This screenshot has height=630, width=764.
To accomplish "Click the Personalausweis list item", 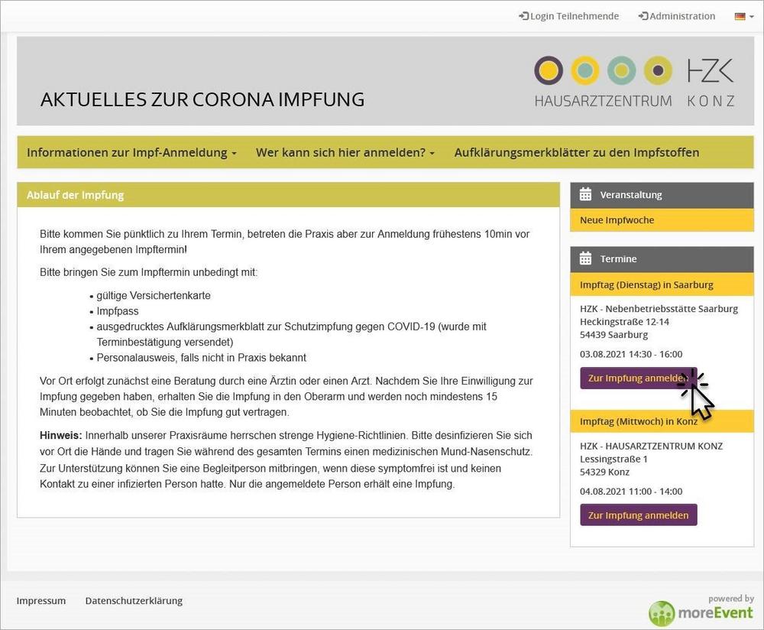I will pyautogui.click(x=201, y=357).
